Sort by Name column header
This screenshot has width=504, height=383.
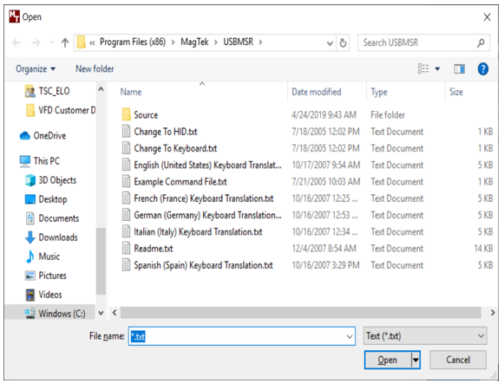click(131, 92)
